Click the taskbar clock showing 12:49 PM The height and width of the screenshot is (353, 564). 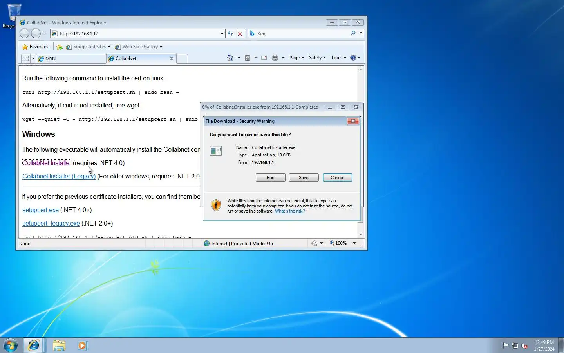pos(544,346)
